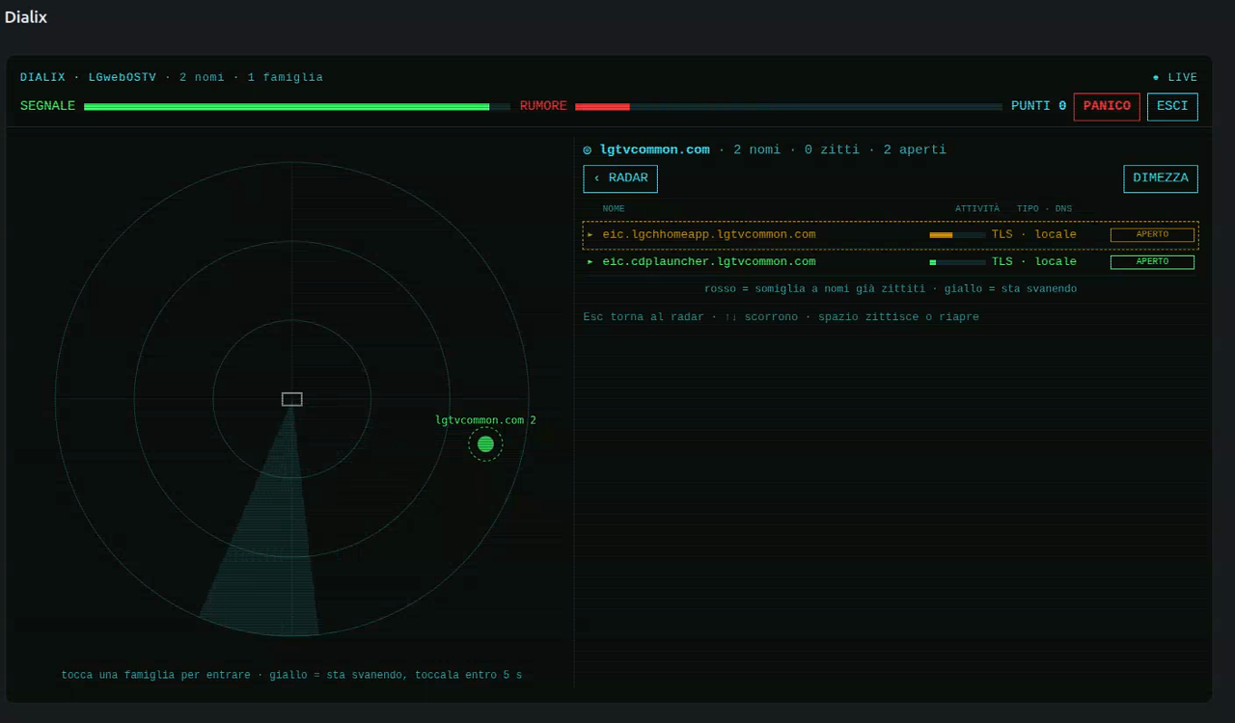Click the ESCI button
This screenshot has width=1235, height=723.
click(x=1172, y=107)
